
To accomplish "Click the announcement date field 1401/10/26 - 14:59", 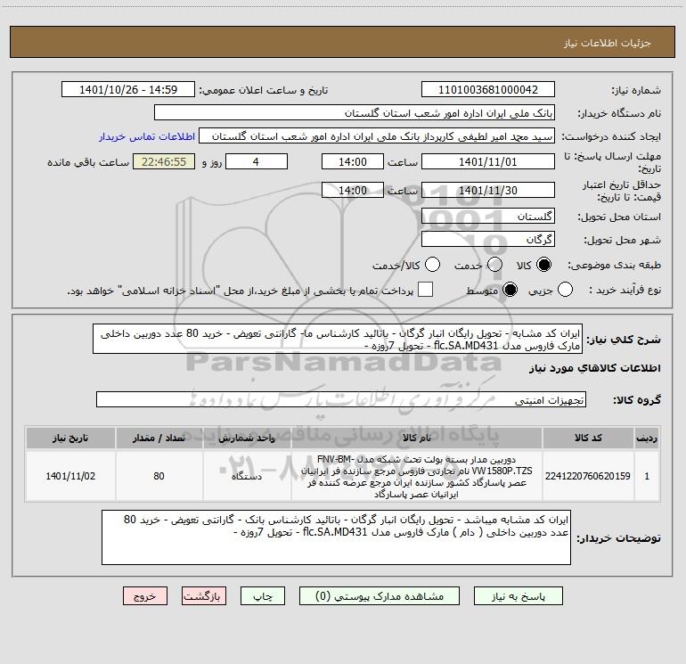I will pyautogui.click(x=128, y=90).
